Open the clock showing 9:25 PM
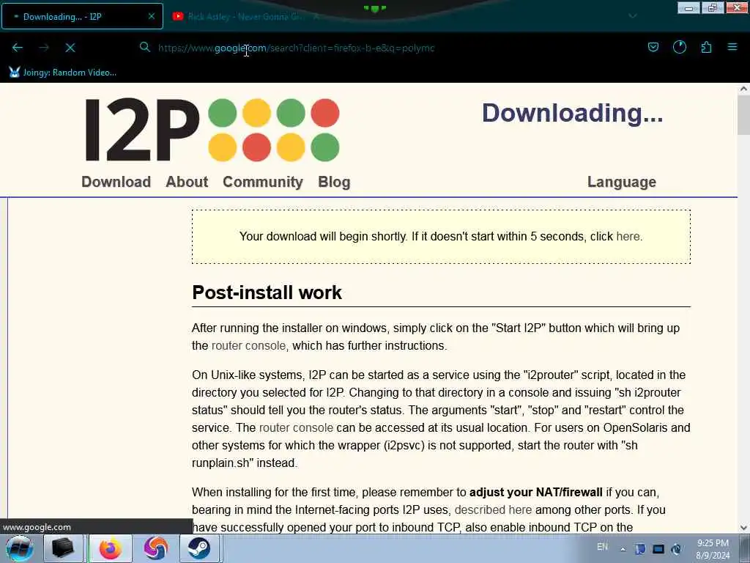Image resolution: width=750 pixels, height=563 pixels. click(713, 548)
